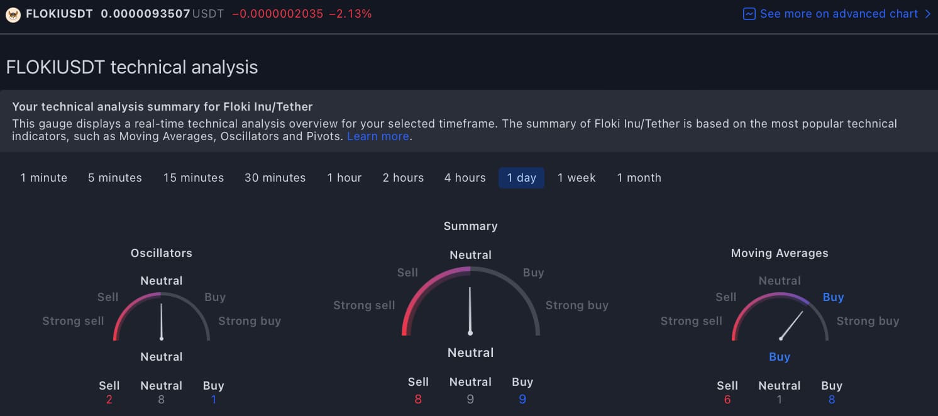Select the 1 minute timeframe

pyautogui.click(x=44, y=178)
